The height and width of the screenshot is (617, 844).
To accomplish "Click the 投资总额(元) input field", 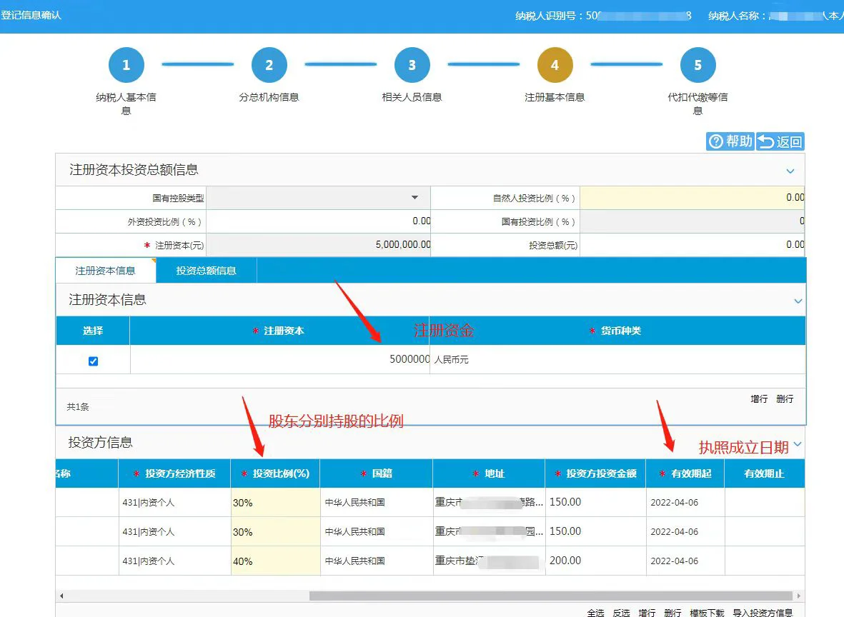I will point(692,245).
